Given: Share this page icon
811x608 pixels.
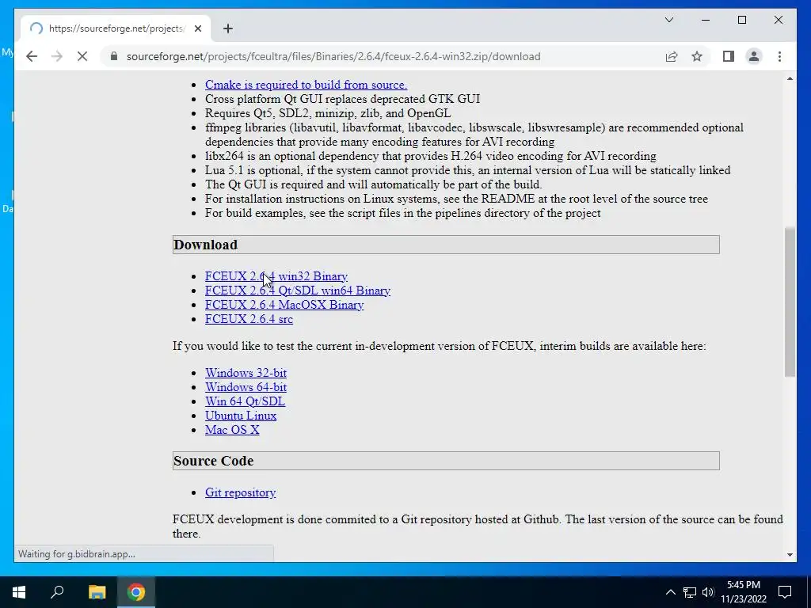Looking at the screenshot, I should pyautogui.click(x=672, y=56).
